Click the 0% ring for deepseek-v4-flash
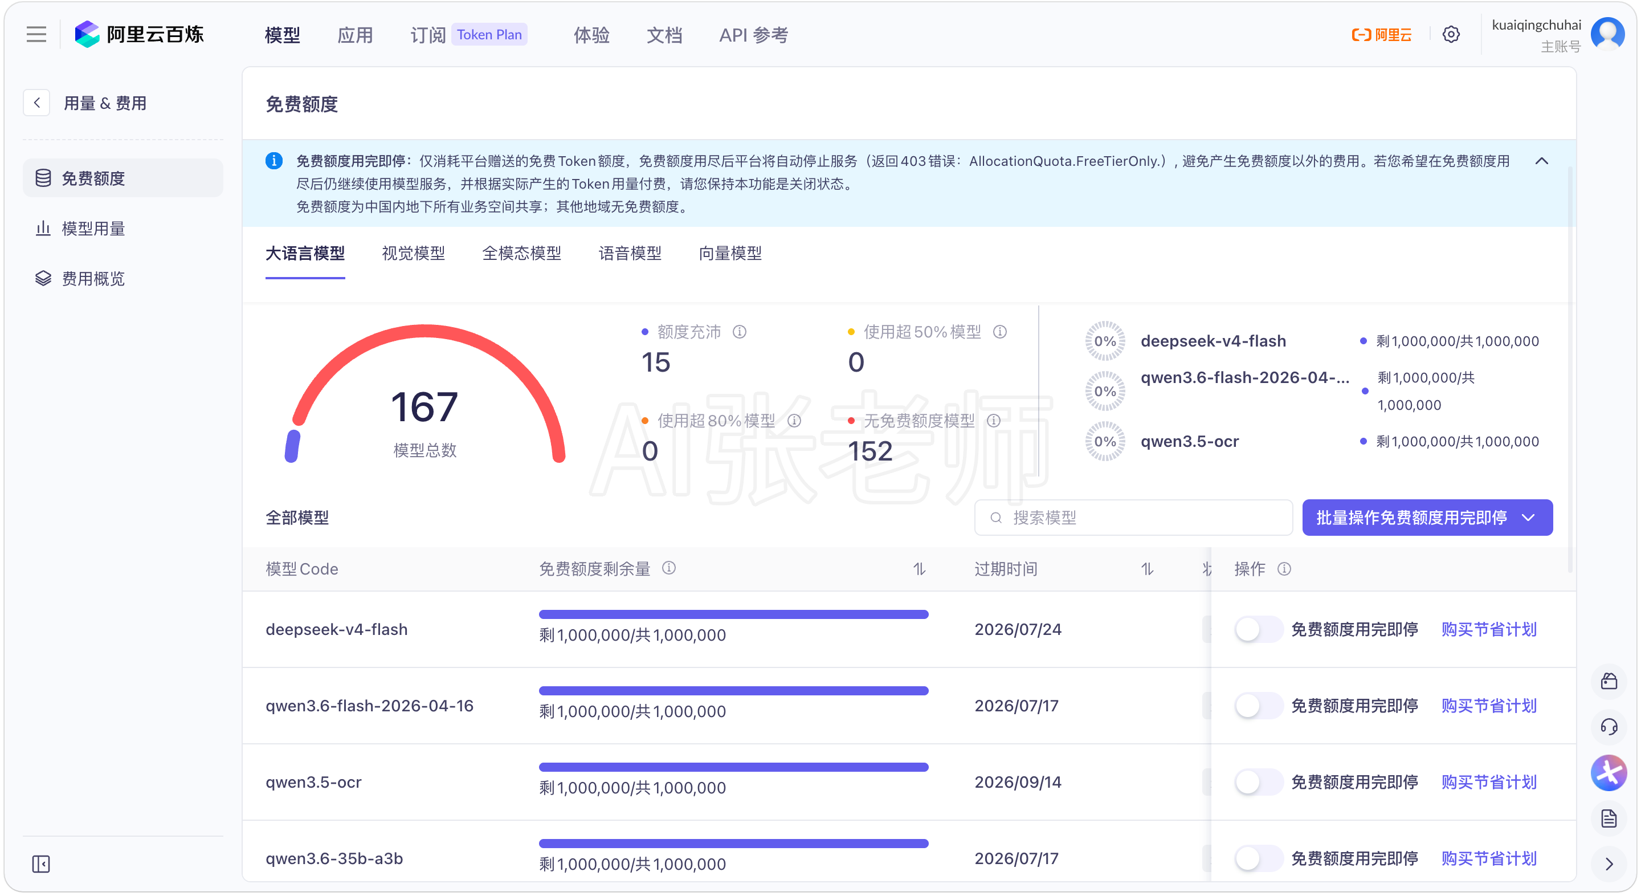The image size is (1641, 896). tap(1105, 341)
